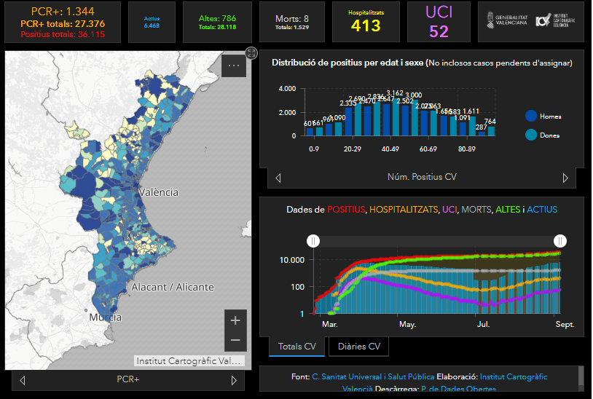
Task: Expand the map to full screen
Action: (251, 52)
